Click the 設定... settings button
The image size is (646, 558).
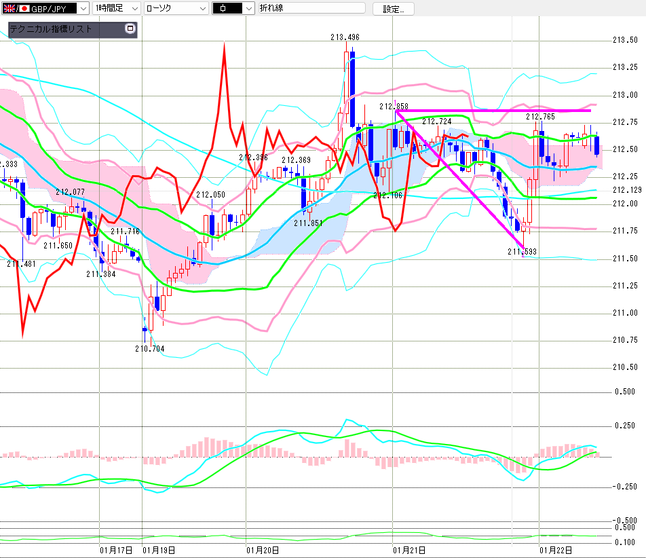click(x=393, y=9)
